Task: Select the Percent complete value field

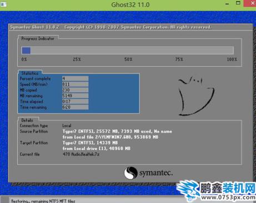Action: [x=76, y=79]
